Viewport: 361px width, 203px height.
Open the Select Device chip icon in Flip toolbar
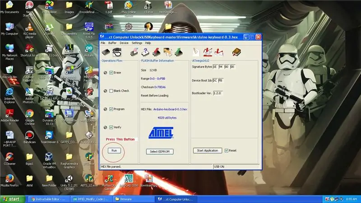pyautogui.click(x=106, y=52)
